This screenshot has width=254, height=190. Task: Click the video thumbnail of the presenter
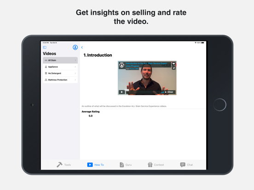(x=147, y=78)
